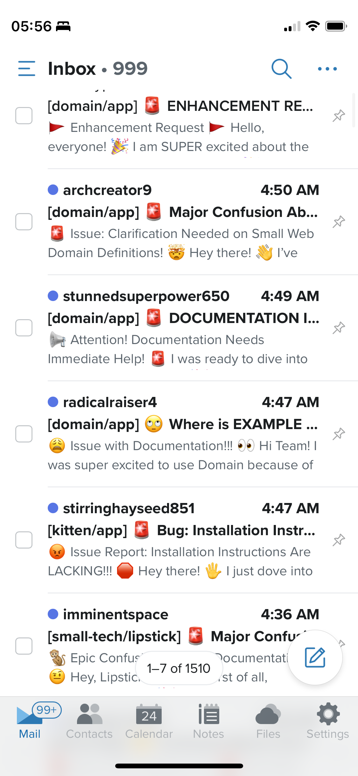Tap the battery status icon

(x=336, y=26)
